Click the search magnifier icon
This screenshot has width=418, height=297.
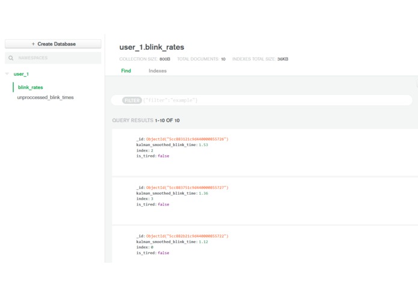tap(11, 58)
